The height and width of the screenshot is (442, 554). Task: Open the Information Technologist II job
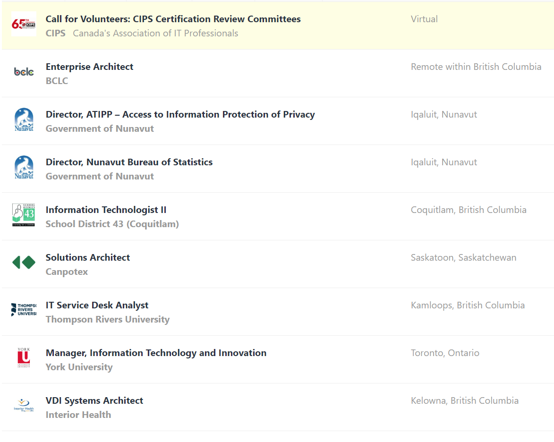coord(106,210)
